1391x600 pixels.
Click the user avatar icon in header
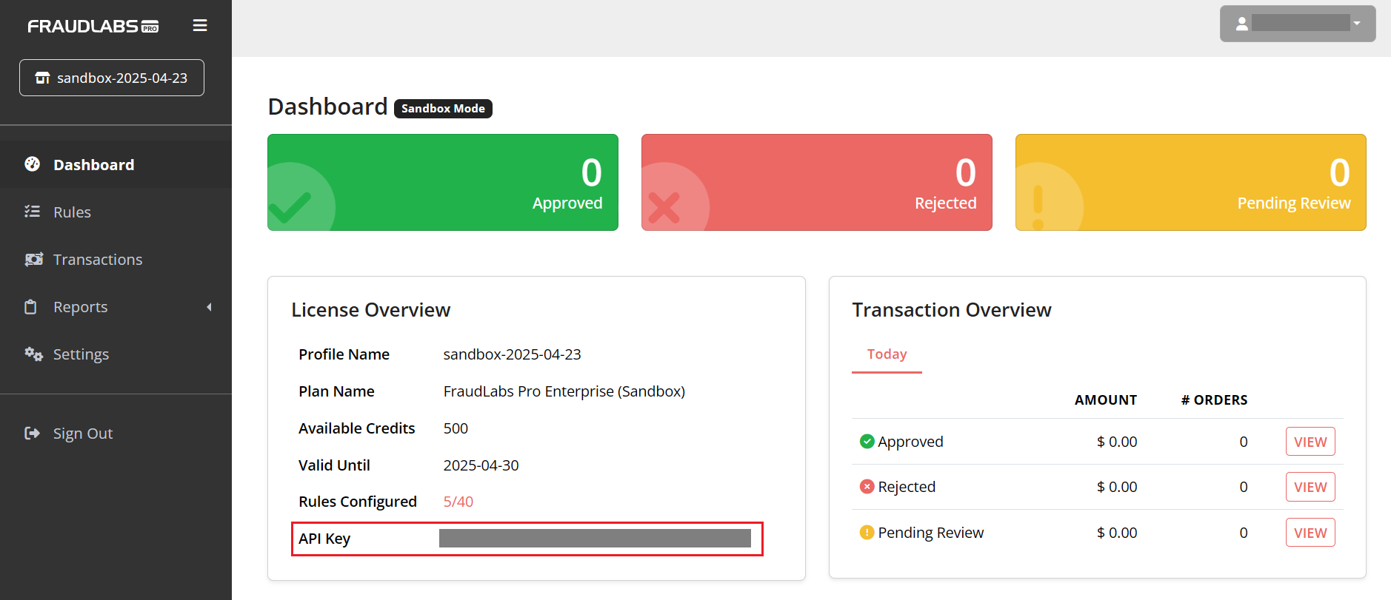coord(1242,24)
